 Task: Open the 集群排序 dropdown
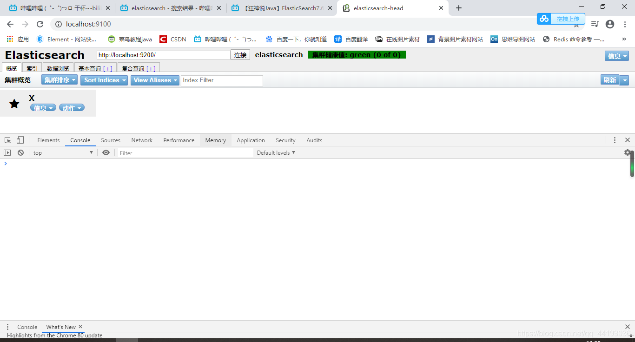(x=59, y=79)
